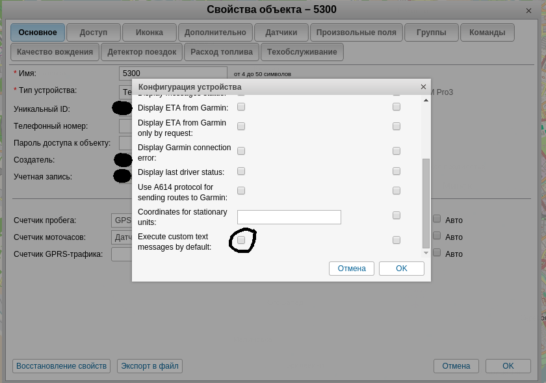Select the Расход топлива tab

[222, 52]
